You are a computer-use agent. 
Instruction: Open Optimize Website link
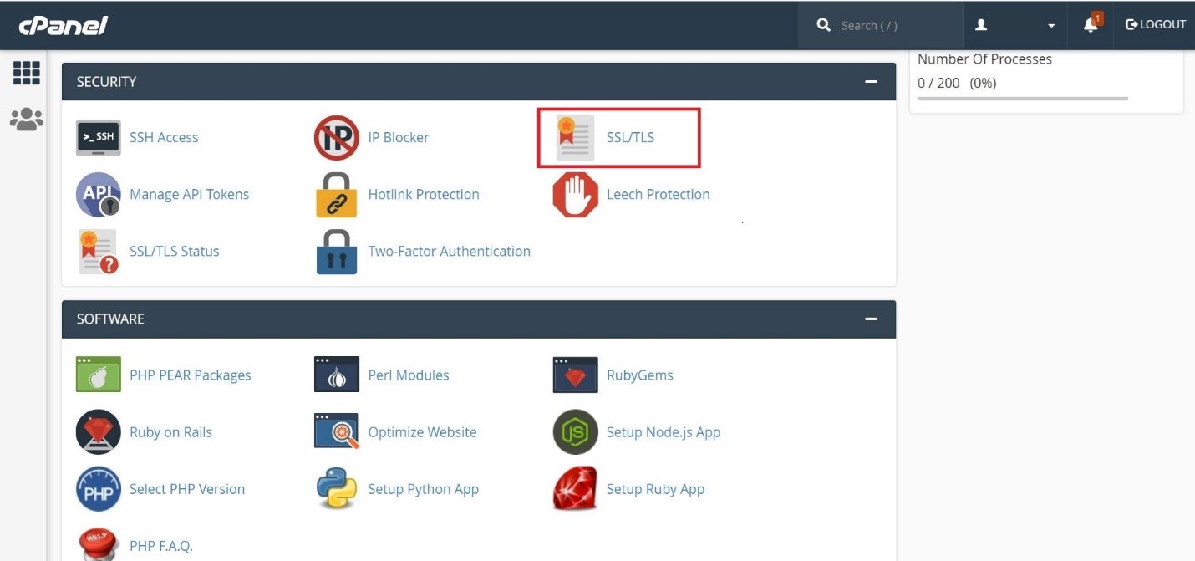[x=423, y=432]
